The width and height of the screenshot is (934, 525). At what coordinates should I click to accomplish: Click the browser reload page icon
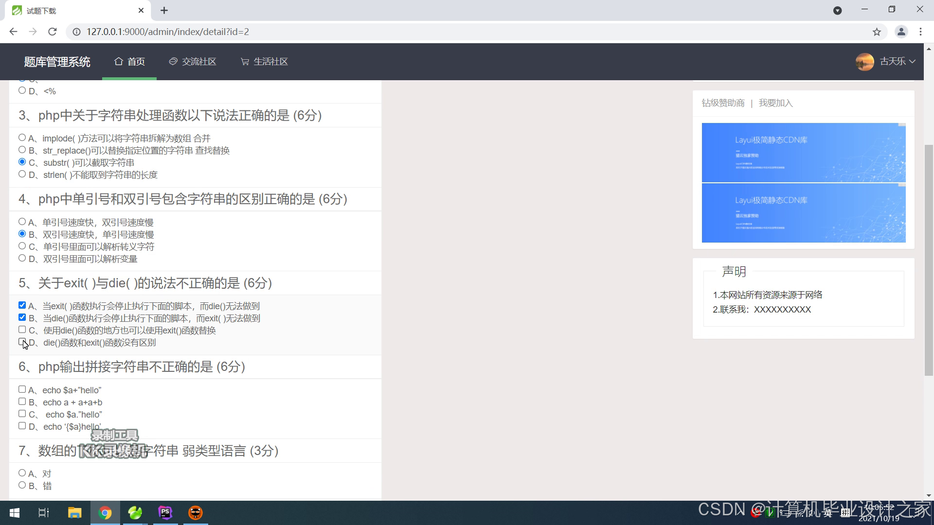click(x=53, y=32)
